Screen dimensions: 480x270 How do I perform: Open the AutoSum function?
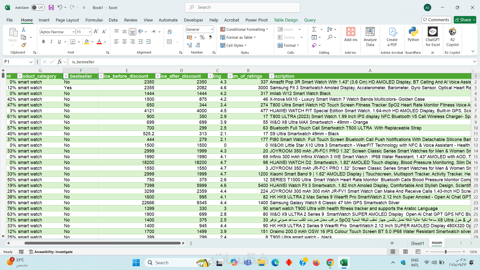(314, 29)
